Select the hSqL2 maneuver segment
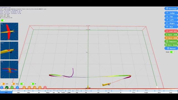This screenshot has height=100, width=178. (48, 92)
